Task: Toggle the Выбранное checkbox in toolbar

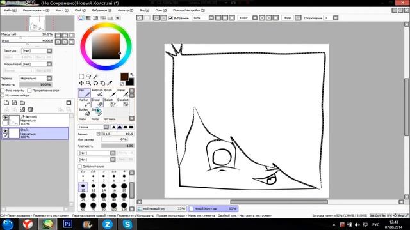Action: coord(171,18)
